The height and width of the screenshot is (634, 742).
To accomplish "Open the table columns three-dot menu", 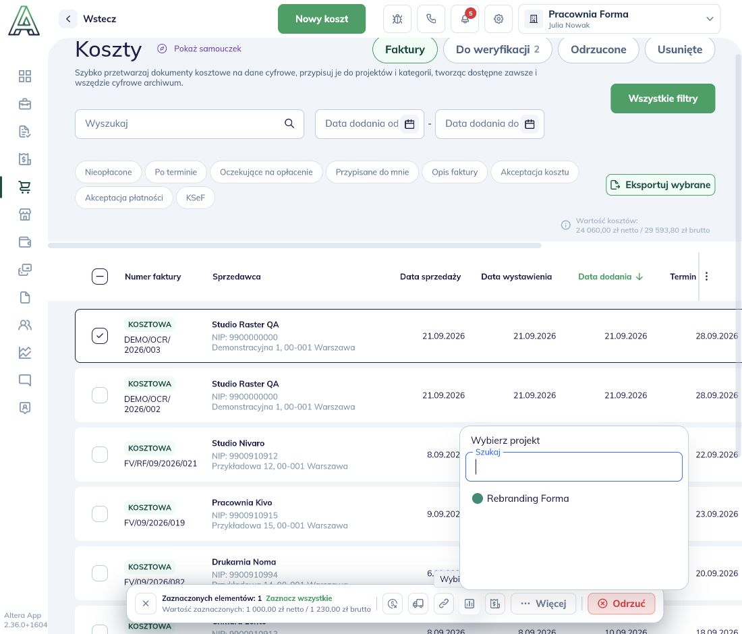I will tap(706, 277).
